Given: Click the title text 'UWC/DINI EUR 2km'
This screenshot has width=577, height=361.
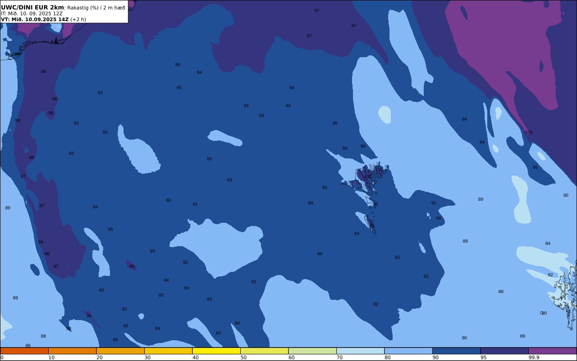Looking at the screenshot, I should 32,7.
